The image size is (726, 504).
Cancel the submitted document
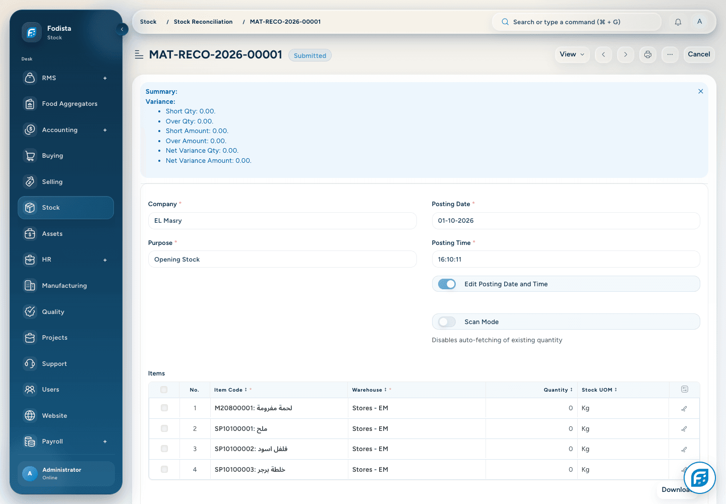pos(699,54)
